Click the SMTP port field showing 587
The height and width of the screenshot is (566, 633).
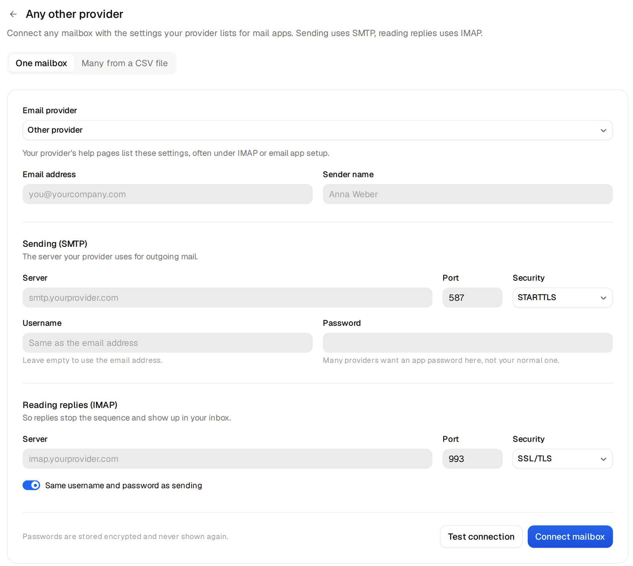472,297
